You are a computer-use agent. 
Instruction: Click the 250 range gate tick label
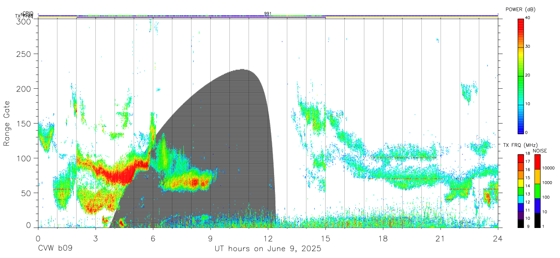click(x=23, y=54)
